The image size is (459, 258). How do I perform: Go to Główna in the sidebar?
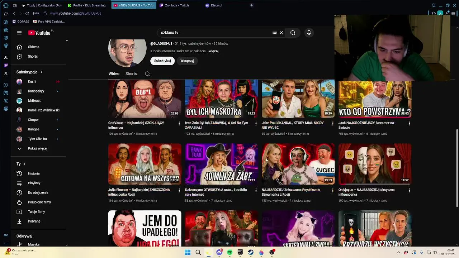coord(38,47)
